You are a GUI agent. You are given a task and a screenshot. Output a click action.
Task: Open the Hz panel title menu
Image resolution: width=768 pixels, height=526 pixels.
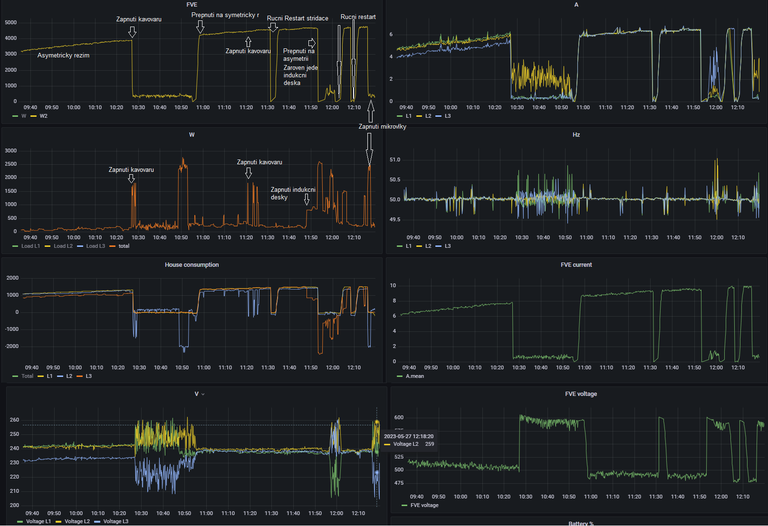[576, 135]
